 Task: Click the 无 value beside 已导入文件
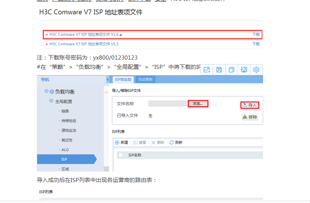click(x=150, y=116)
